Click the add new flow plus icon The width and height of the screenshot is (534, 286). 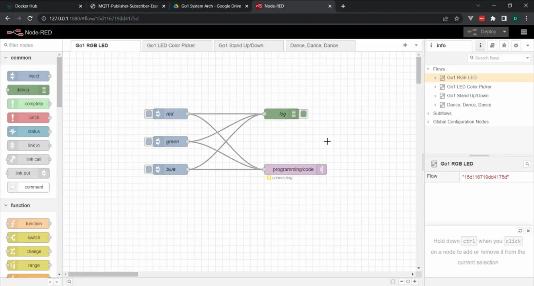(x=405, y=45)
